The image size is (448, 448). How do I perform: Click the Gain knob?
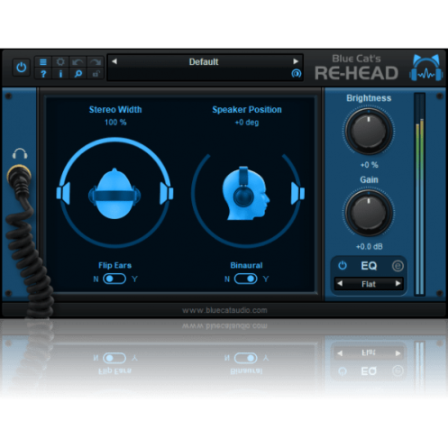[369, 213]
